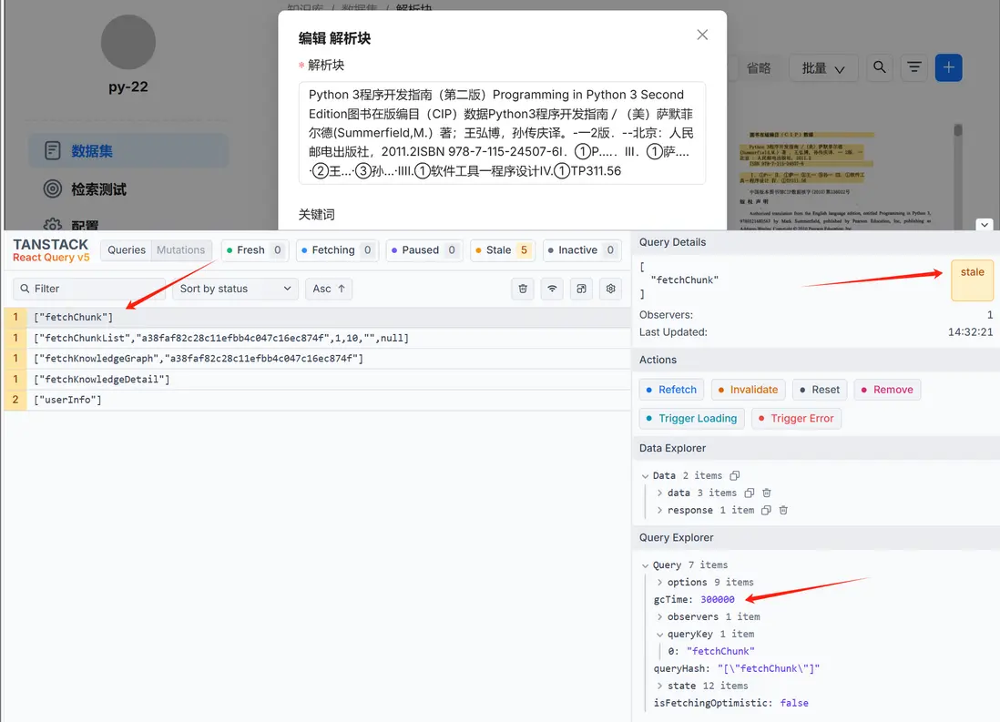Toggle the Paused status filter
Viewport: 1000px width, 722px height.
(424, 250)
